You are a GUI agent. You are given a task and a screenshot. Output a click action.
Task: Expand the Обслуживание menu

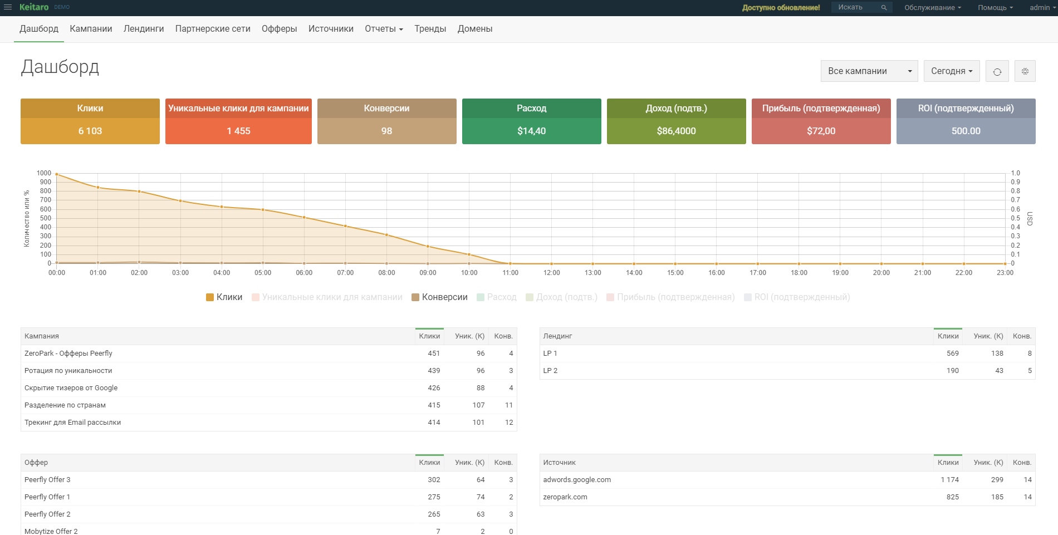[x=933, y=8]
